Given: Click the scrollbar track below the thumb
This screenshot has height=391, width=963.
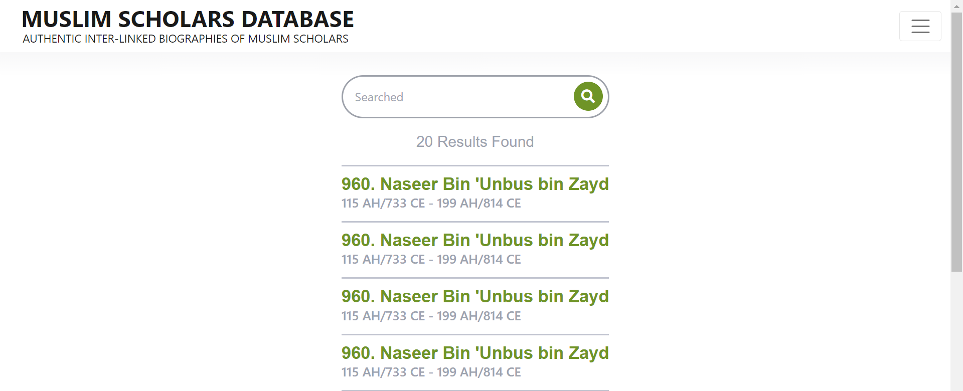Looking at the screenshot, I should [956, 331].
